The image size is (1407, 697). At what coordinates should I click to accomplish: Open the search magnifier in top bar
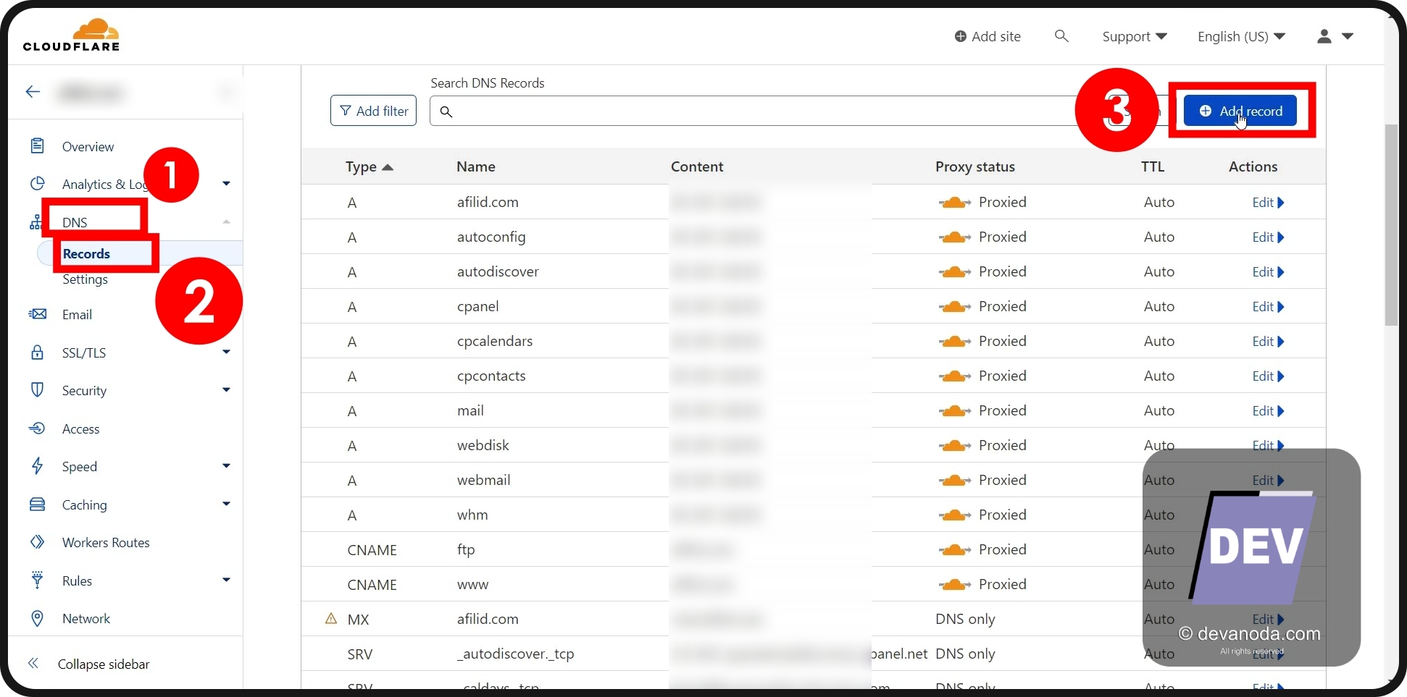coord(1061,35)
